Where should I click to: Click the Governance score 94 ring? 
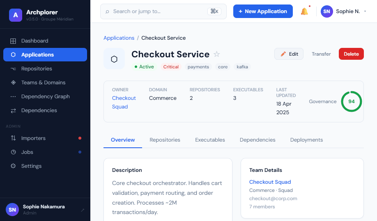coord(351,101)
